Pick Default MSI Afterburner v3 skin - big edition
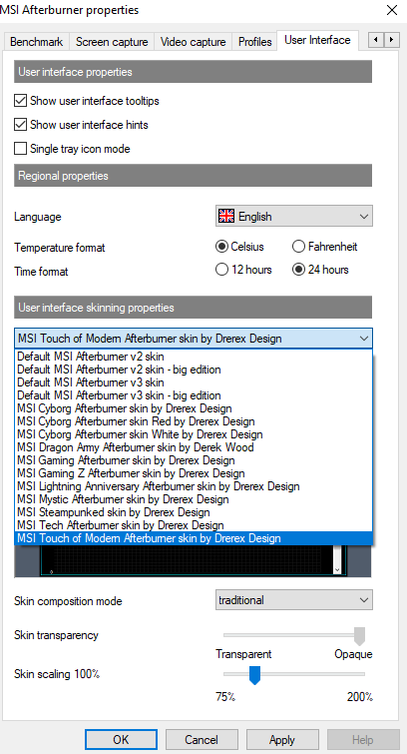The image size is (407, 754). pyautogui.click(x=194, y=395)
